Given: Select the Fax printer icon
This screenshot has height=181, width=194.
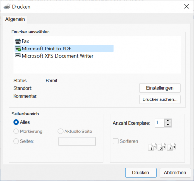Looking at the screenshot, I should (17, 41).
